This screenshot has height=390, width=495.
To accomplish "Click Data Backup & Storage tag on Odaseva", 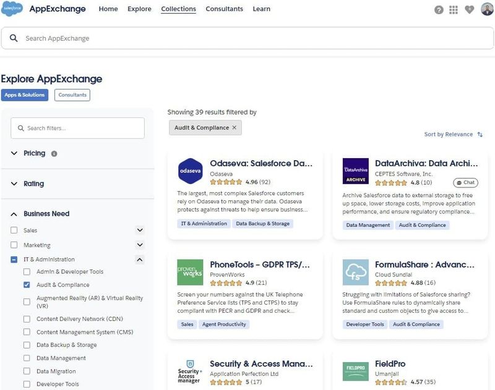I will pyautogui.click(x=262, y=224).
